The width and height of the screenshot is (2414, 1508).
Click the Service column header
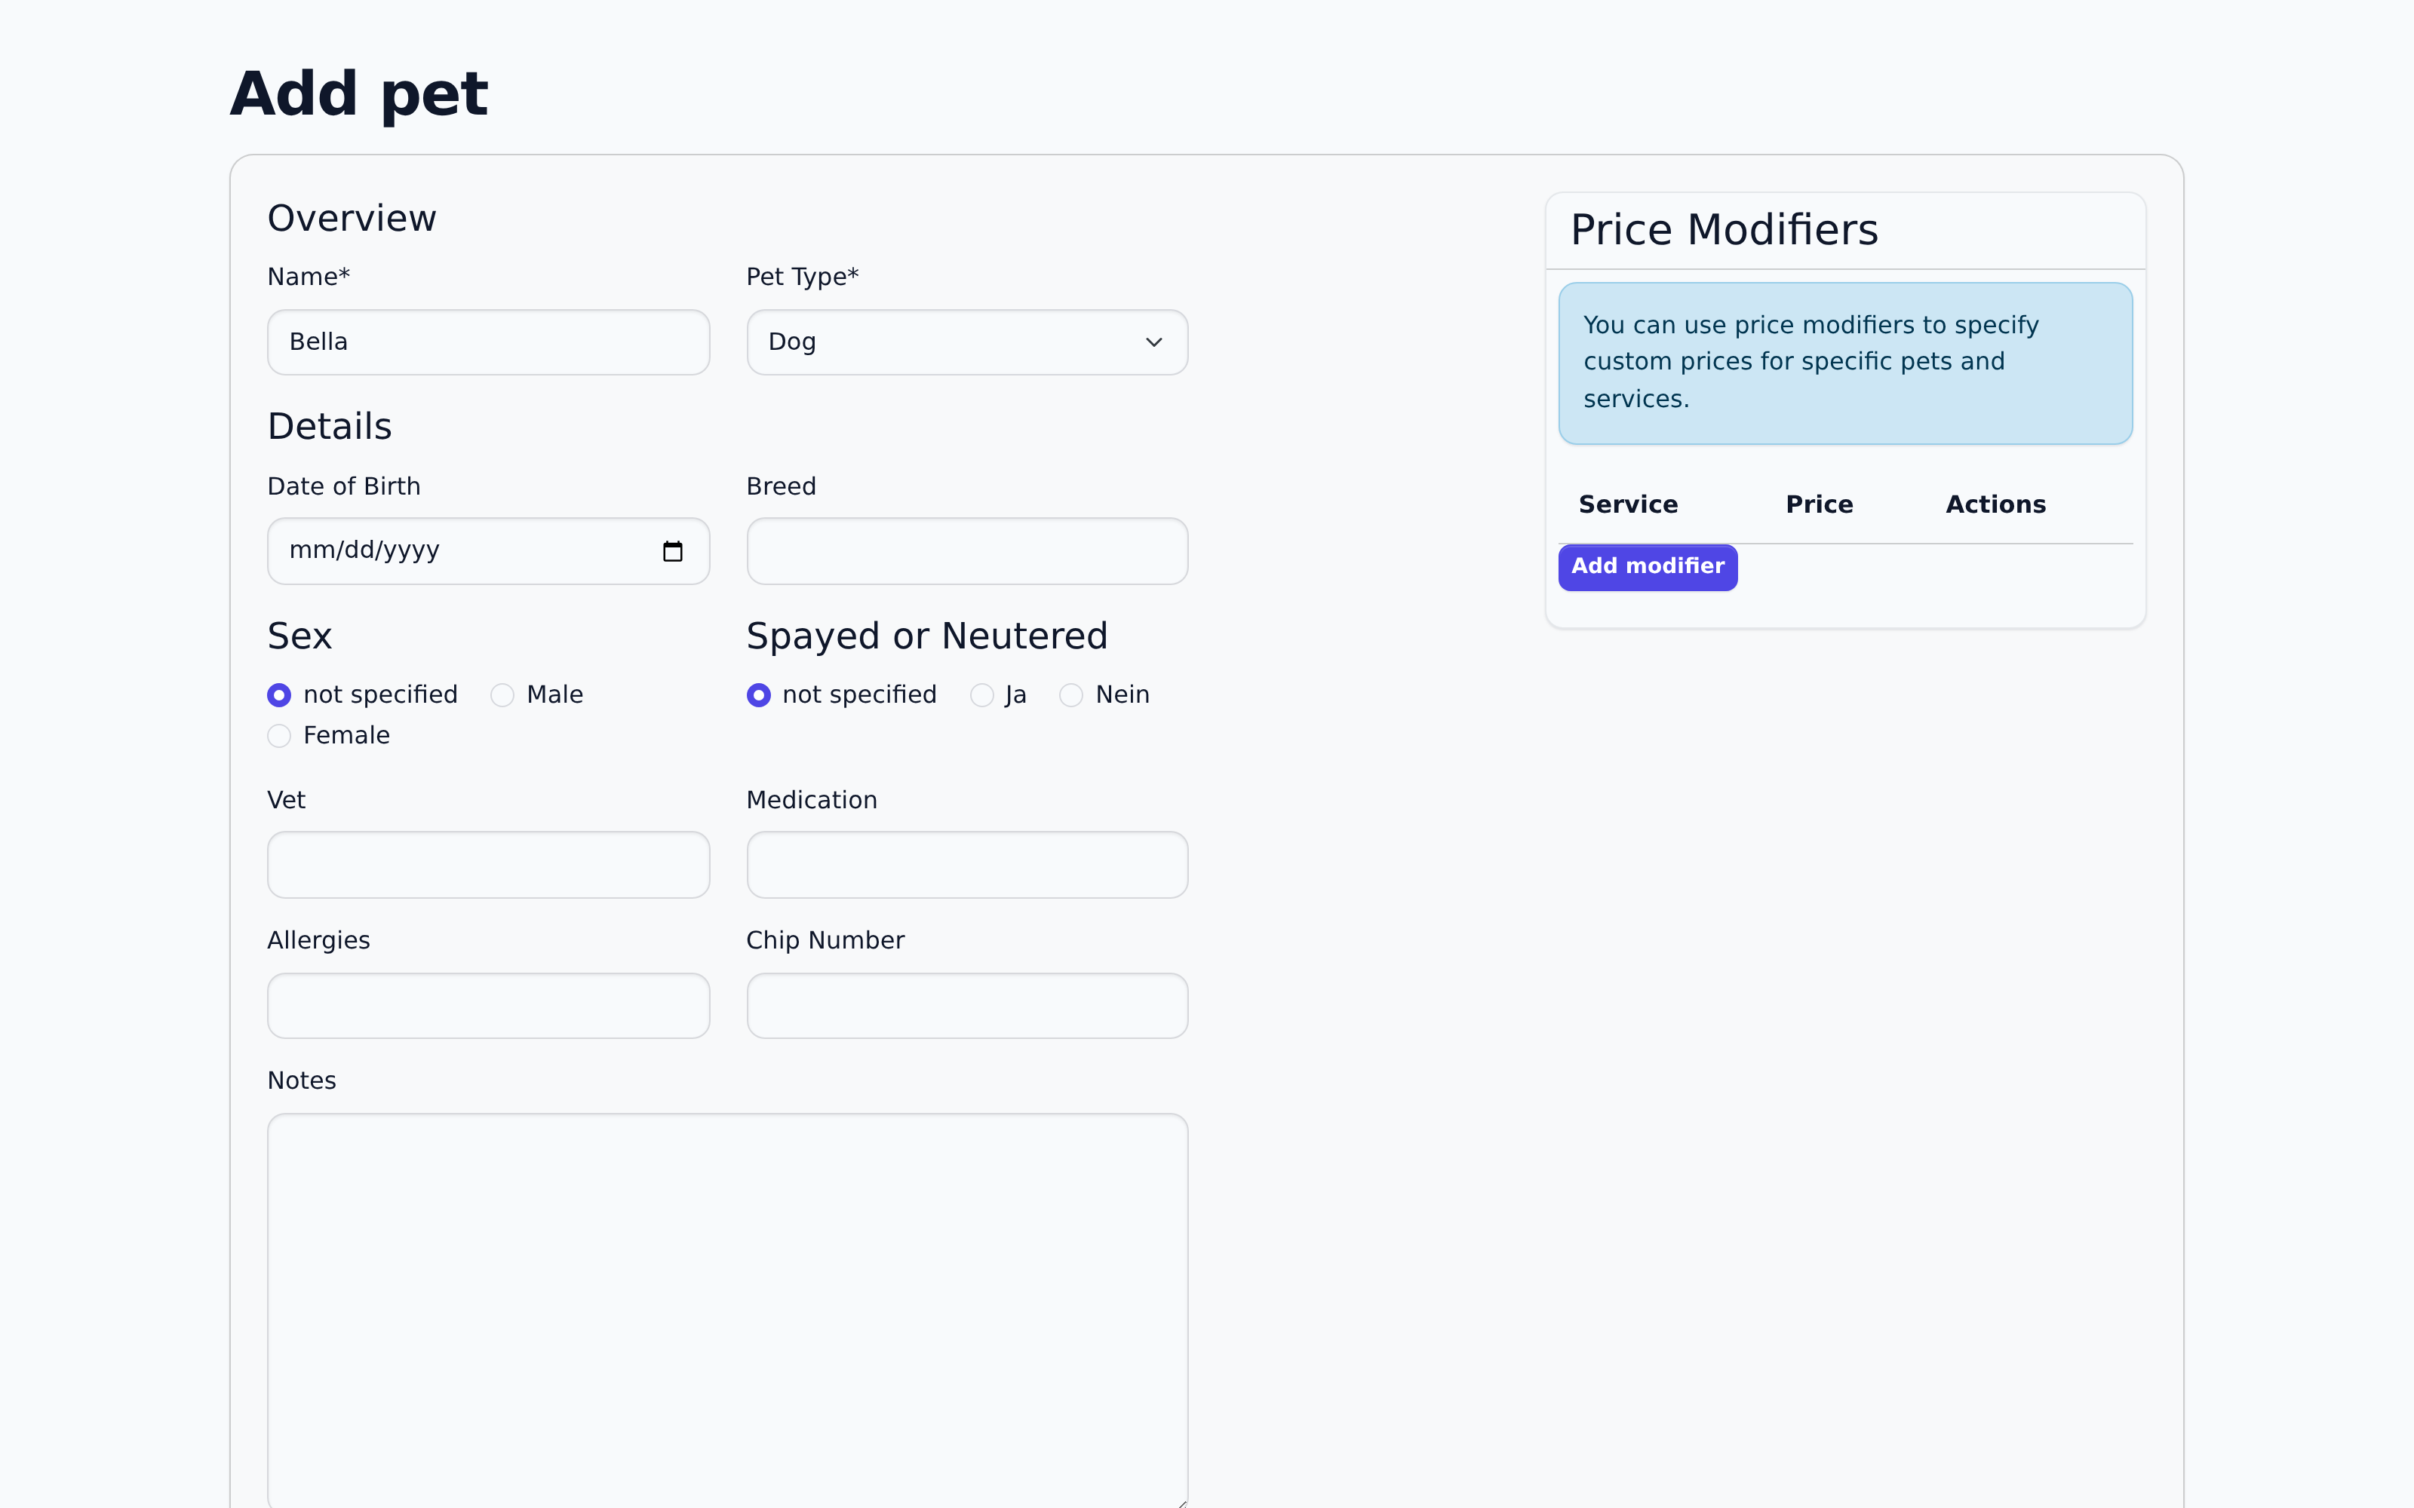coord(1628,504)
